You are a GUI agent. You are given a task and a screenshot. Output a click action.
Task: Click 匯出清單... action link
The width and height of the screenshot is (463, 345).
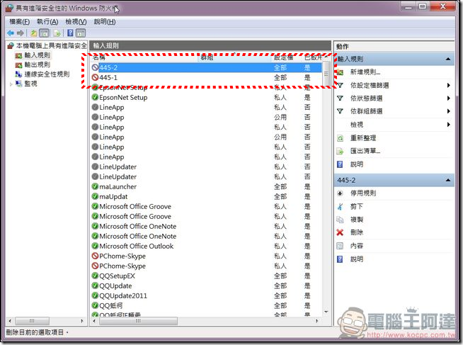(365, 151)
